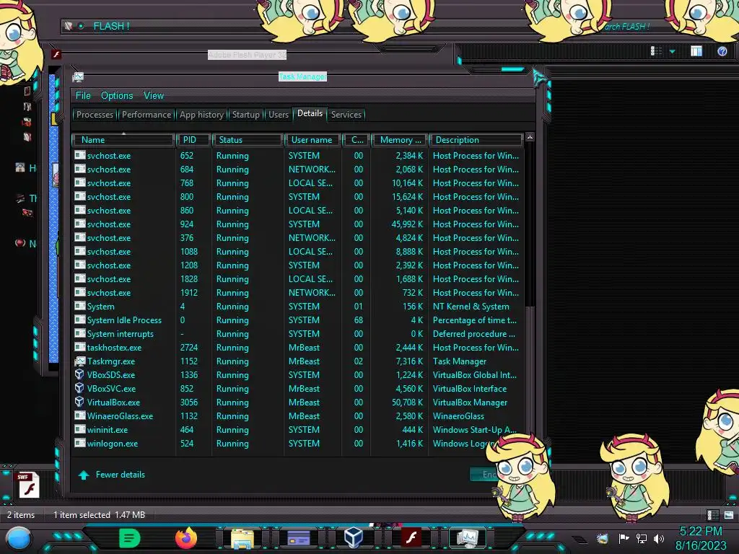This screenshot has width=739, height=554.
Task: Switch to Task Manager on the taskbar
Action: [x=467, y=538]
